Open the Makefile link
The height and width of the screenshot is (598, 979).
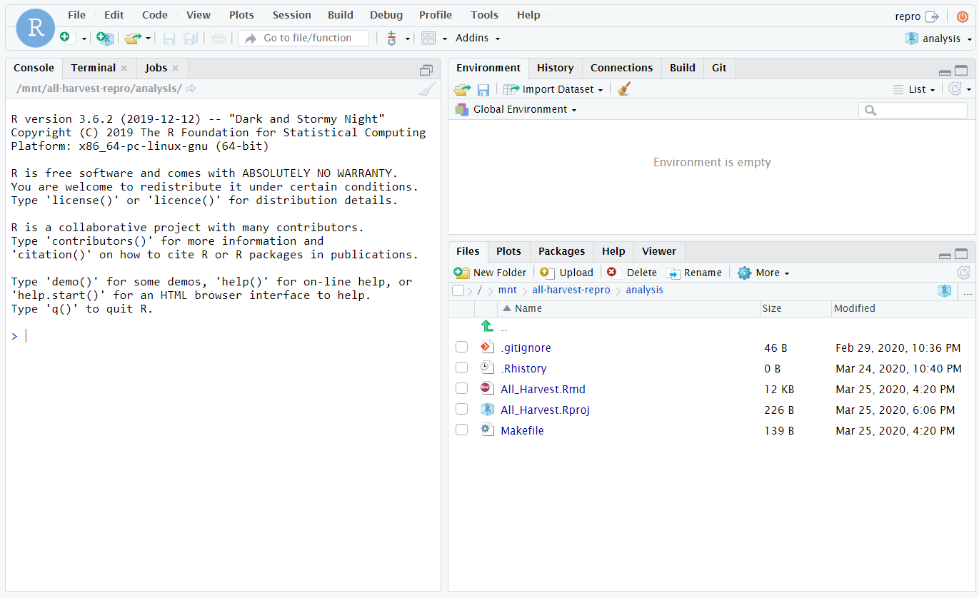click(522, 430)
